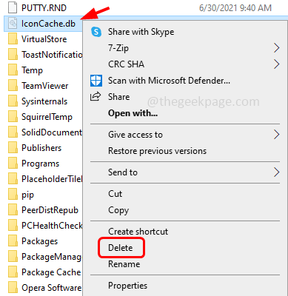288x296 pixels.
Task: Select Create shortcut option
Action: (138, 232)
